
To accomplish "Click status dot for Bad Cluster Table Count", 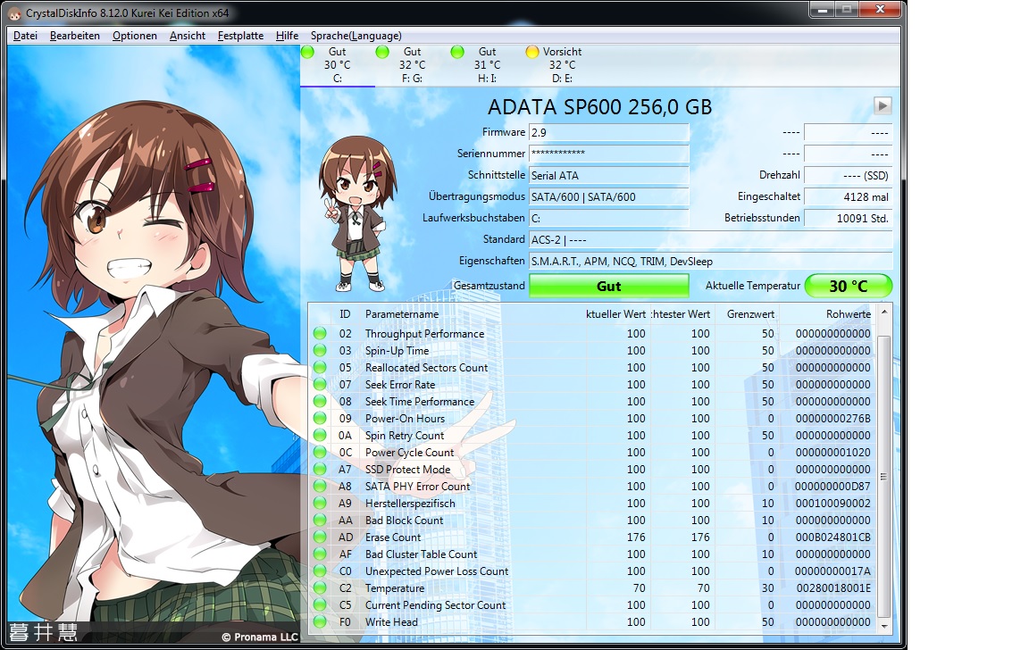I will tap(320, 554).
